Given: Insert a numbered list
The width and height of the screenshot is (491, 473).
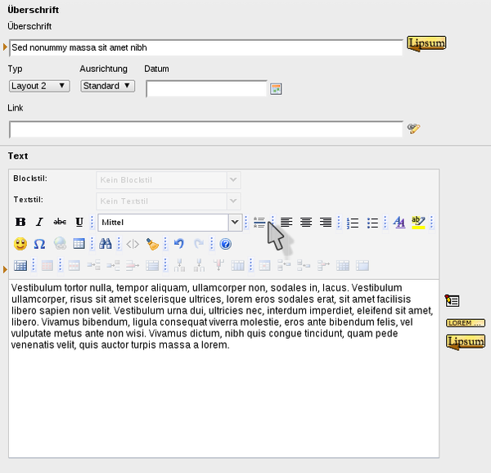Looking at the screenshot, I should (x=354, y=222).
